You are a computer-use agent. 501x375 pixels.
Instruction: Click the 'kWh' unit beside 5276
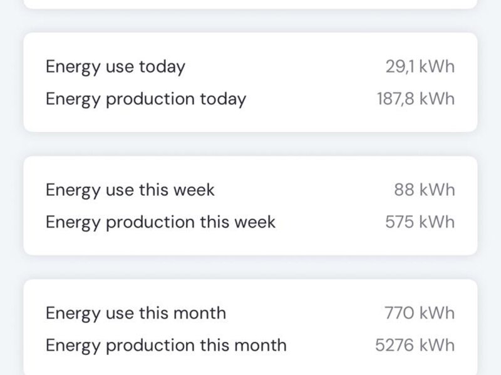(x=437, y=345)
